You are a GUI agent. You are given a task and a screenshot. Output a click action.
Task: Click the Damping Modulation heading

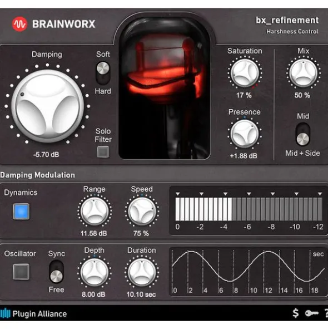pyautogui.click(x=37, y=175)
